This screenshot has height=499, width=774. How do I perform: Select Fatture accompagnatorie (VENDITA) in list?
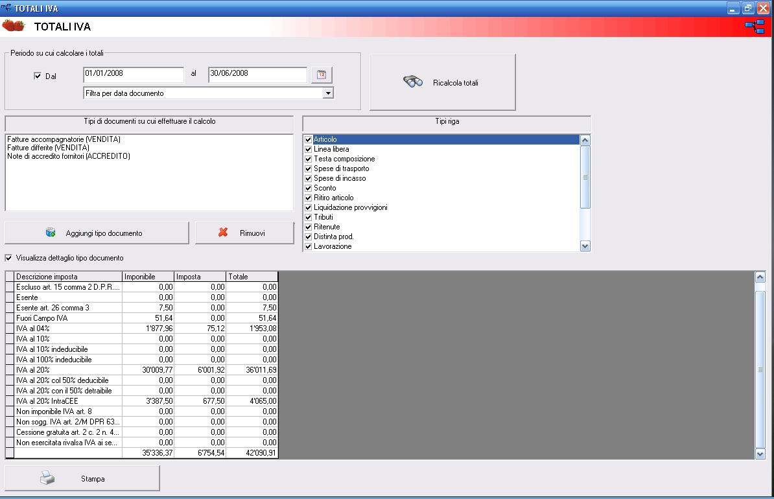64,139
